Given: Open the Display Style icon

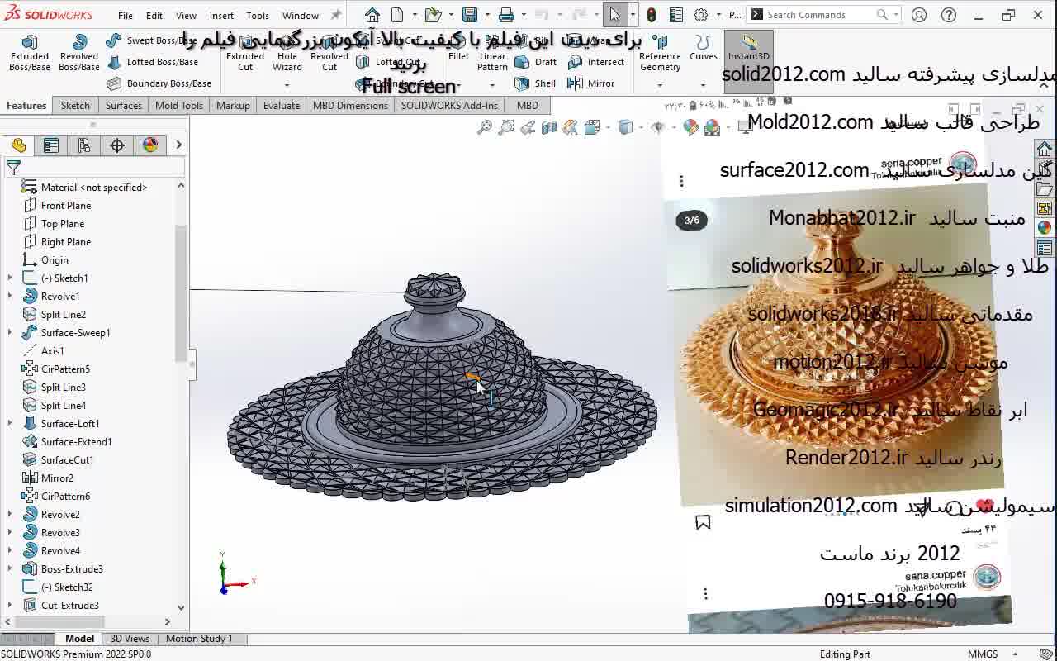Looking at the screenshot, I should (625, 127).
